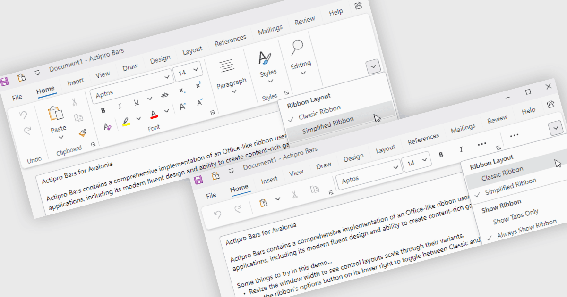
Task: Click the Redo arrow in front window ribbon
Action: pyautogui.click(x=238, y=208)
